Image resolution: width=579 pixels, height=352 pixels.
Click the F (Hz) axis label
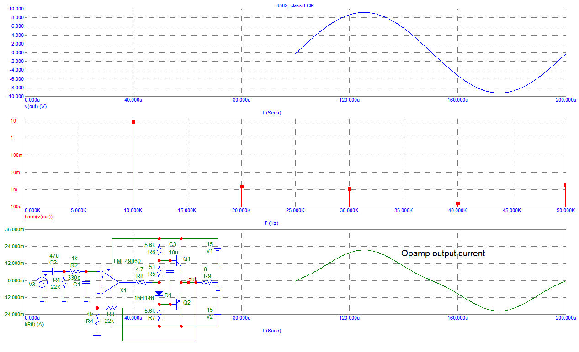tap(271, 223)
